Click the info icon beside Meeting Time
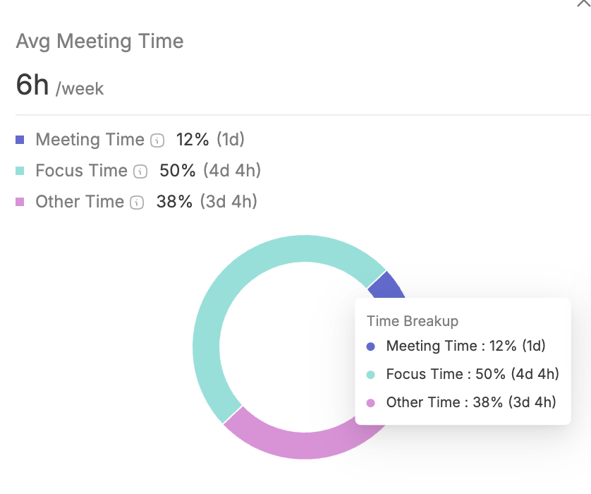Screen dimensions: 591x494 click(x=158, y=140)
